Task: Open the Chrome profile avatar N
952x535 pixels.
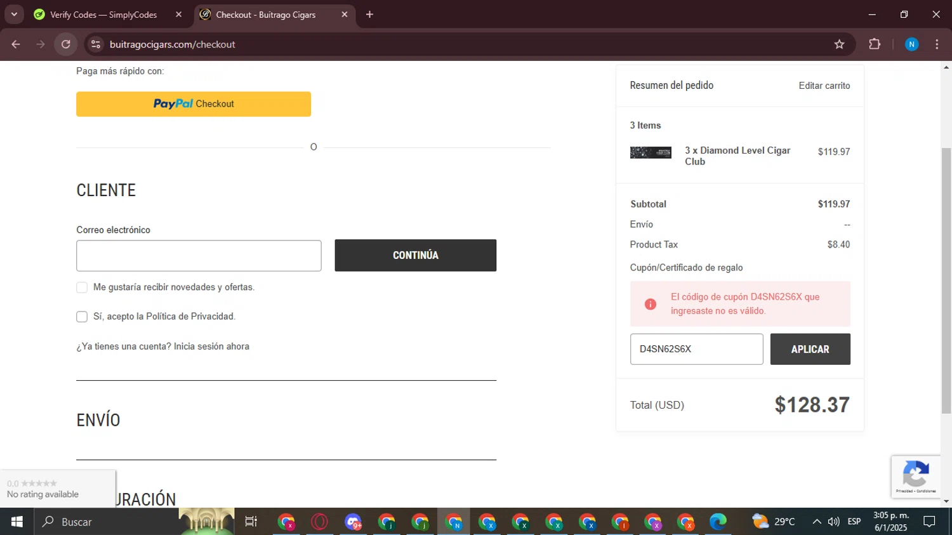Action: (911, 44)
